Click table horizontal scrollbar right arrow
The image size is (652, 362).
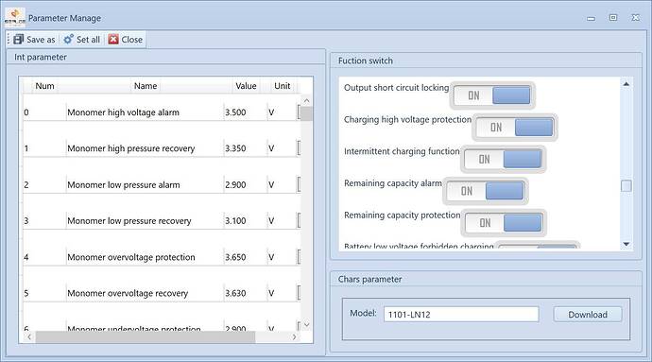pyautogui.click(x=295, y=337)
